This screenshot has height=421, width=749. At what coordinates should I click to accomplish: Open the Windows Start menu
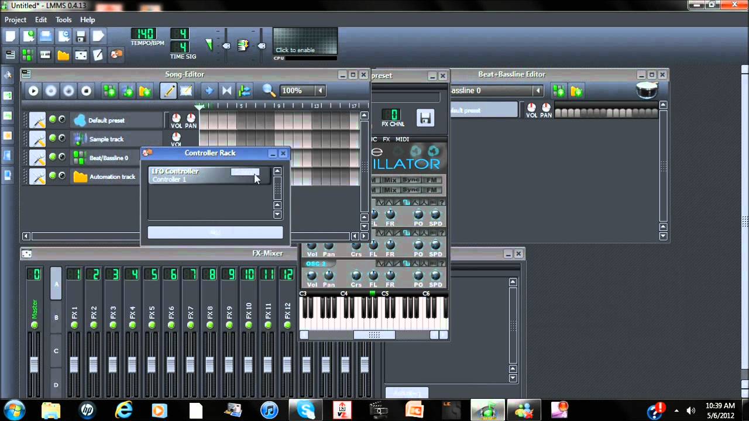click(14, 409)
